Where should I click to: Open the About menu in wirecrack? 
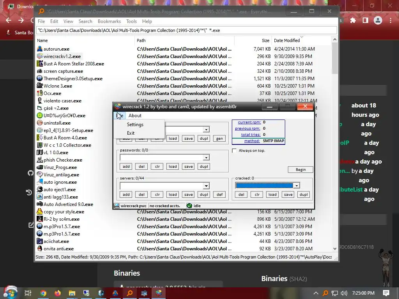[135, 115]
